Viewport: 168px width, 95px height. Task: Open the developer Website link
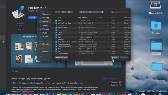click(116, 82)
